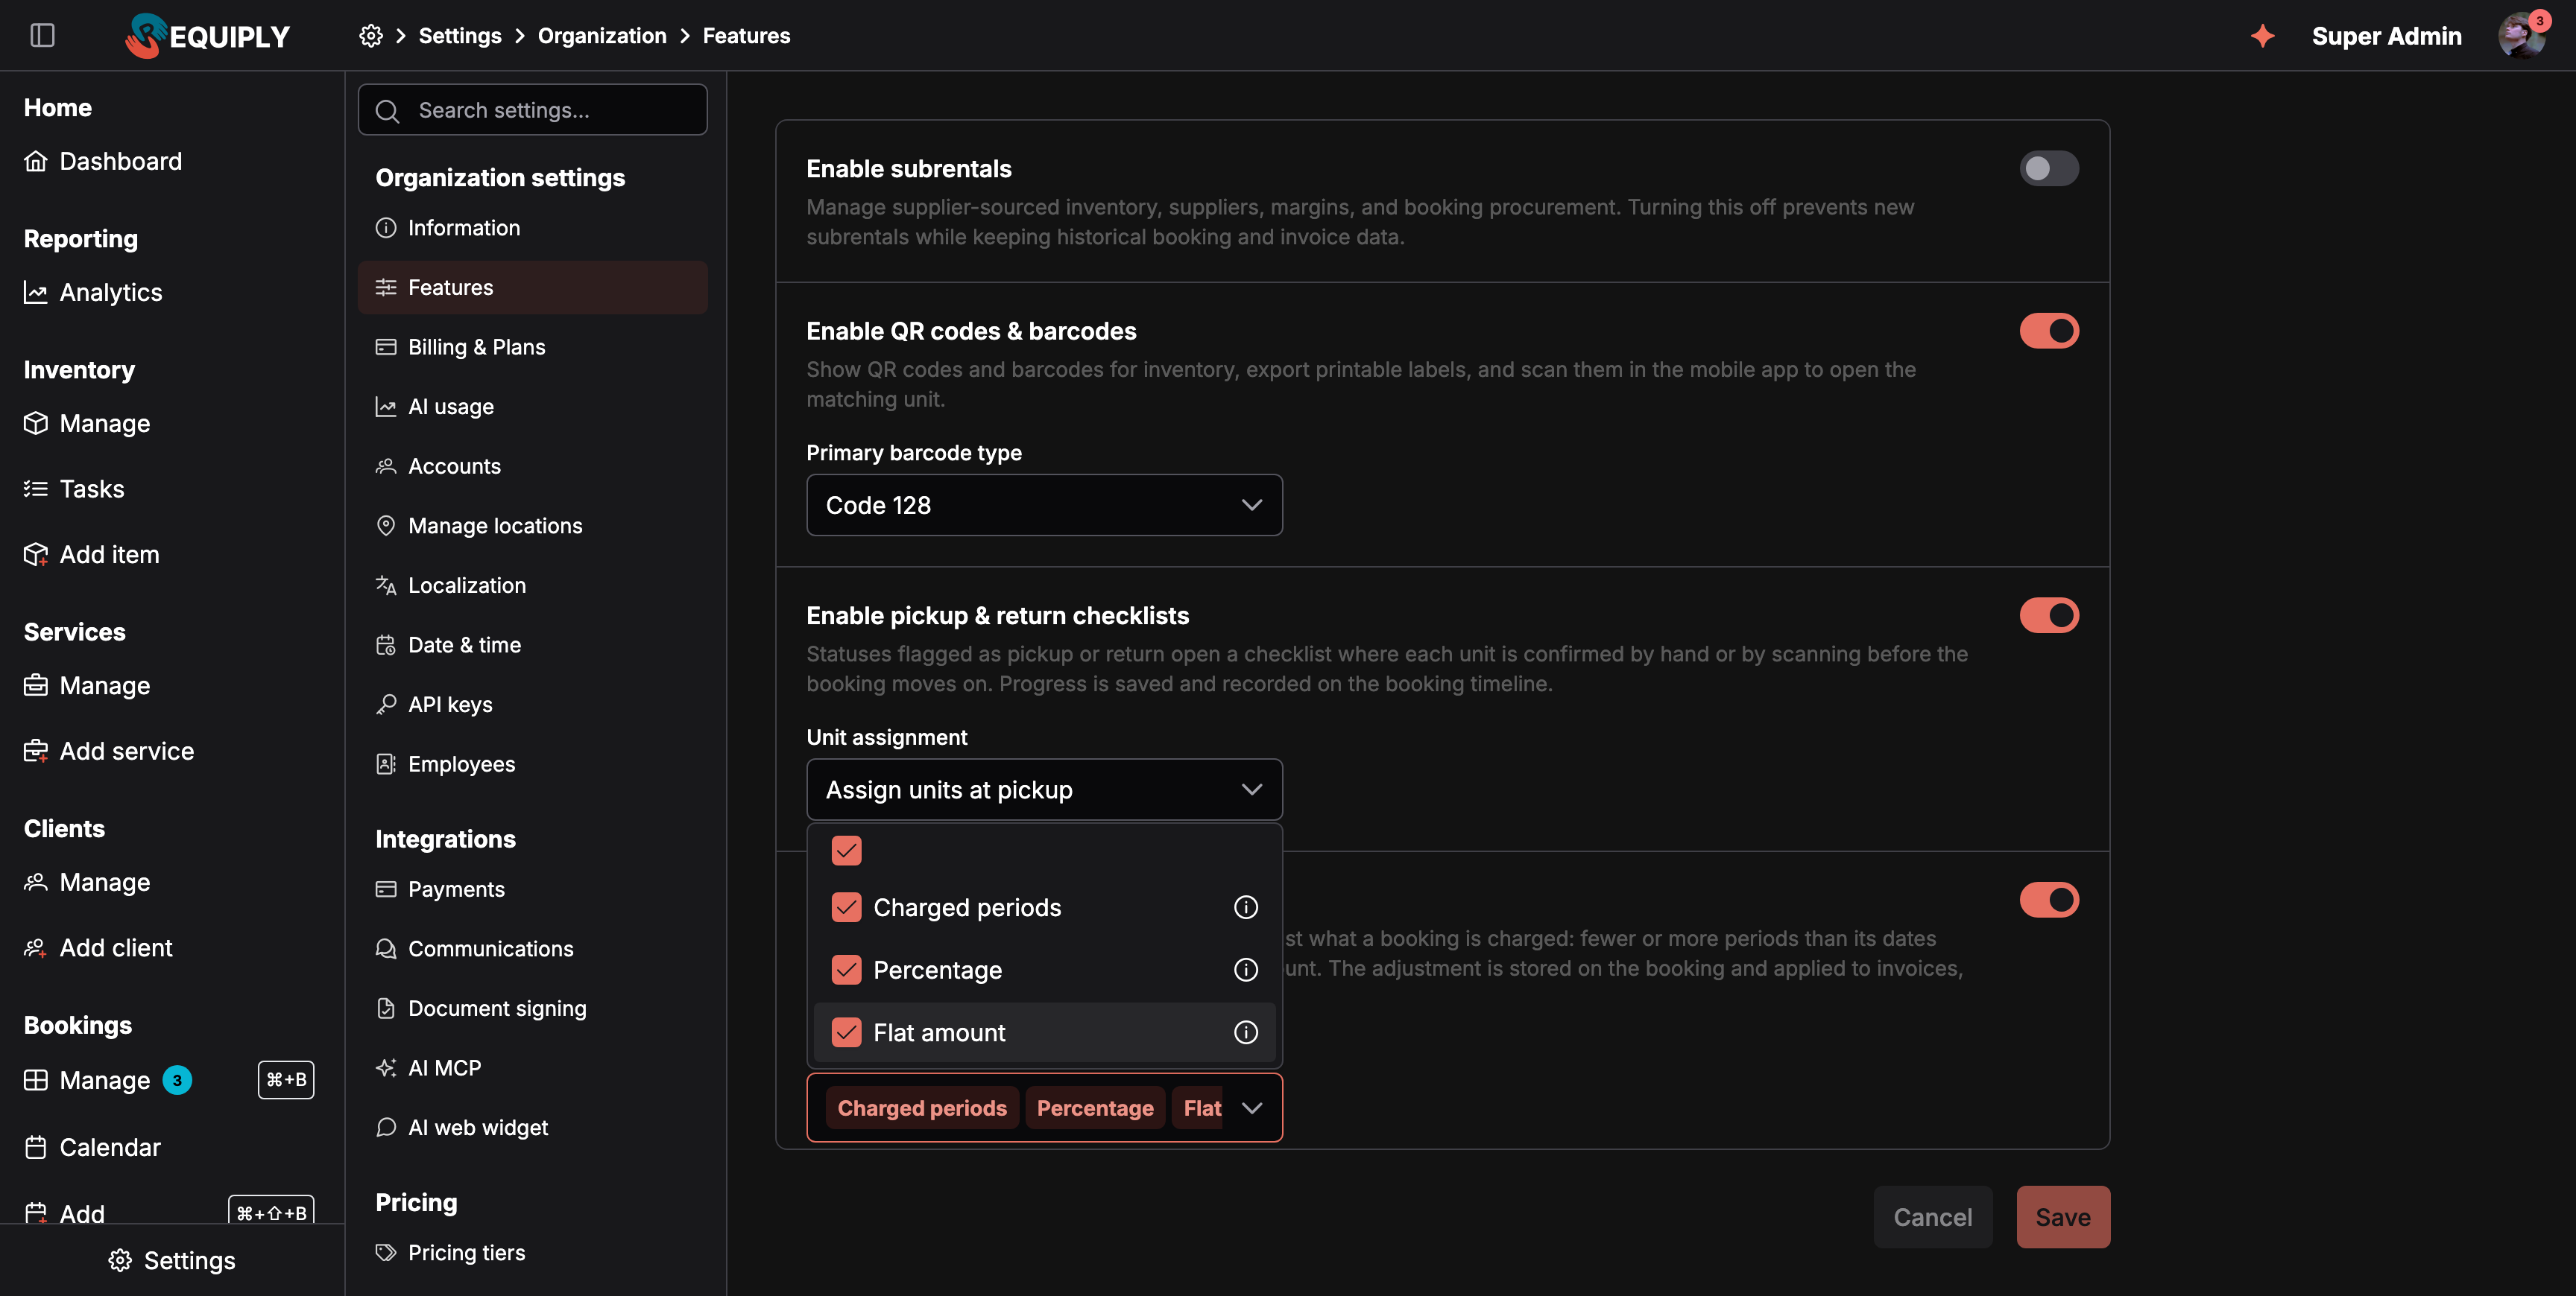Viewport: 2576px width, 1296px height.
Task: Open Analytics chart icon
Action: pos(36,292)
